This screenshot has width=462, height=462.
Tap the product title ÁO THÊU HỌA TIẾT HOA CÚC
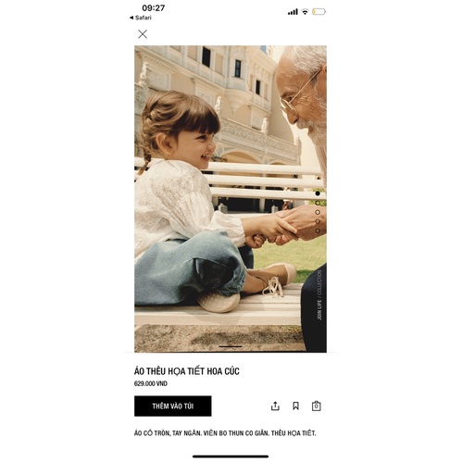tap(187, 371)
